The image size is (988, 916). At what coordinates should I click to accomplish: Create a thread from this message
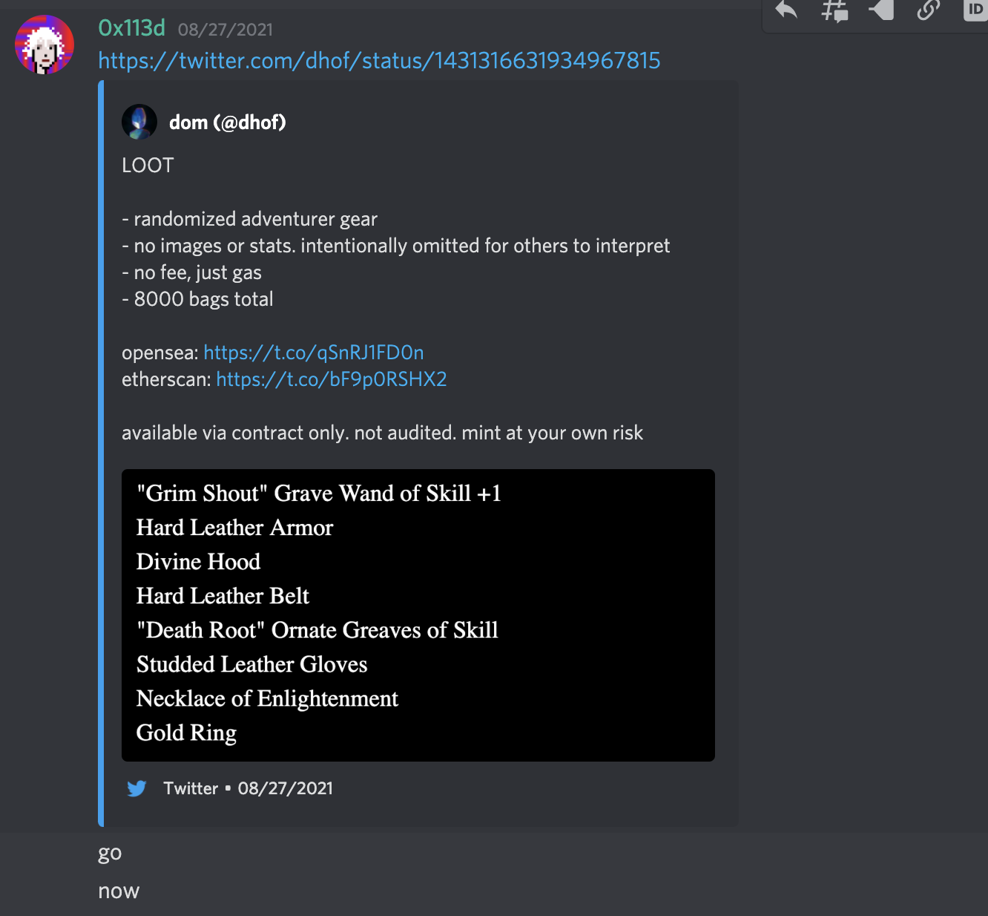[834, 10]
